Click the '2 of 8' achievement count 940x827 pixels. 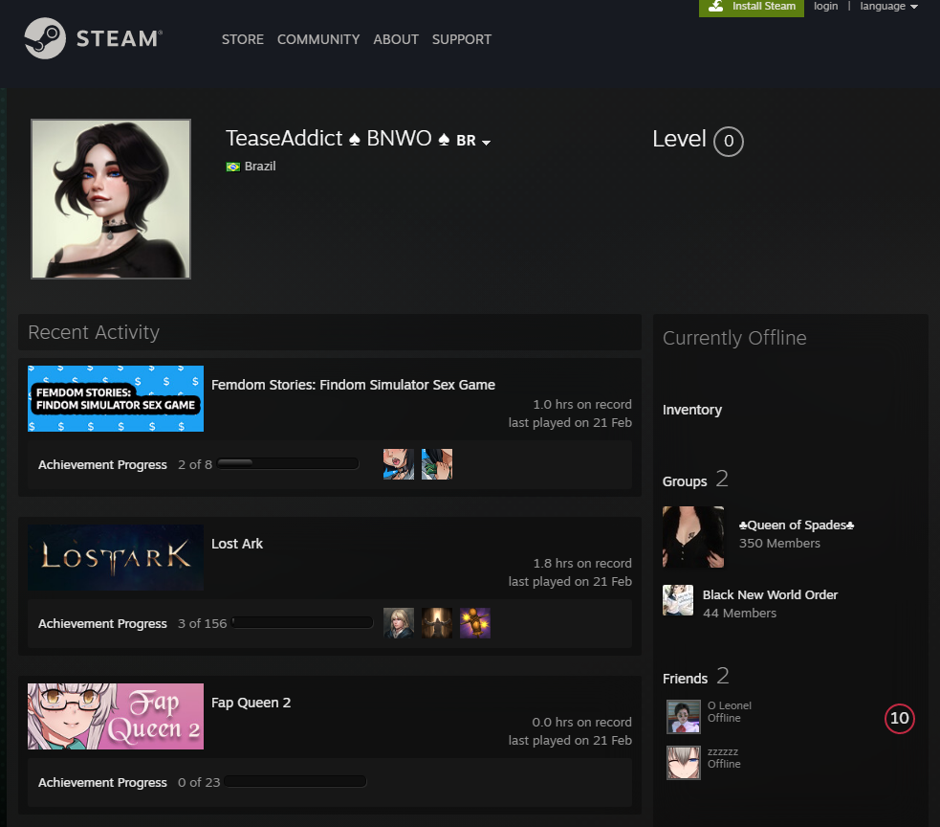195,465
